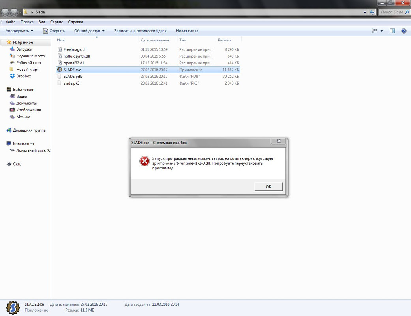Expand the address bar history dropdown

364,12
